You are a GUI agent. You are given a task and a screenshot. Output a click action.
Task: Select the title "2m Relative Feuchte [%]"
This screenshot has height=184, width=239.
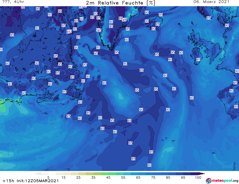click(x=121, y=3)
